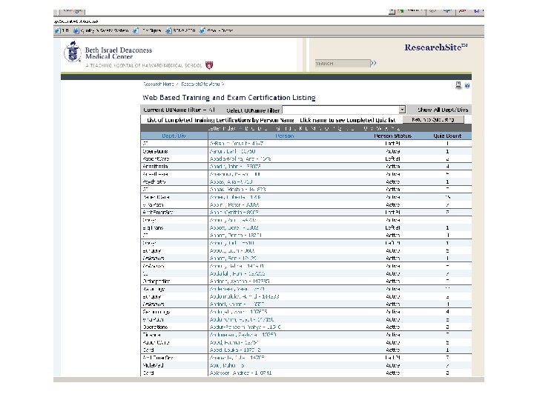Click the ResearchSite title logo
Image resolution: width=534 pixels, height=400 pixels.
click(436, 47)
